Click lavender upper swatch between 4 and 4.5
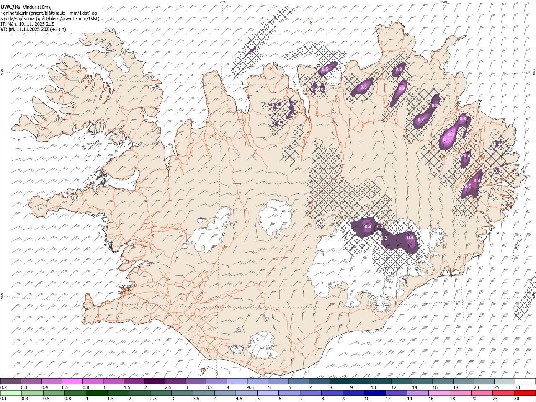The height and width of the screenshot is (402, 536). pos(237,381)
